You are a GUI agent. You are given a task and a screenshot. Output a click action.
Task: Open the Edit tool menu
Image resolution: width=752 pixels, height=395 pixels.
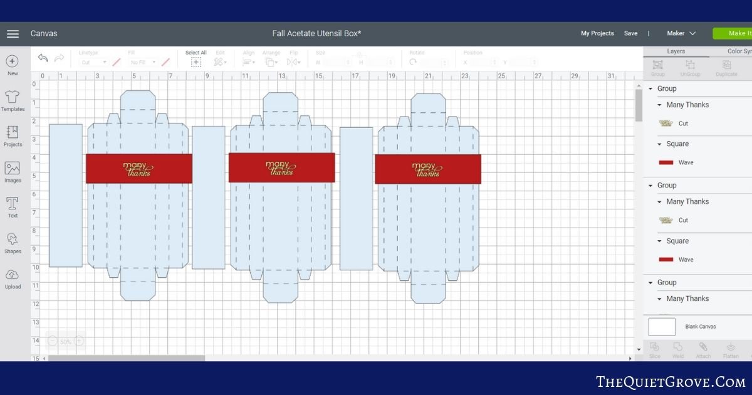point(220,62)
